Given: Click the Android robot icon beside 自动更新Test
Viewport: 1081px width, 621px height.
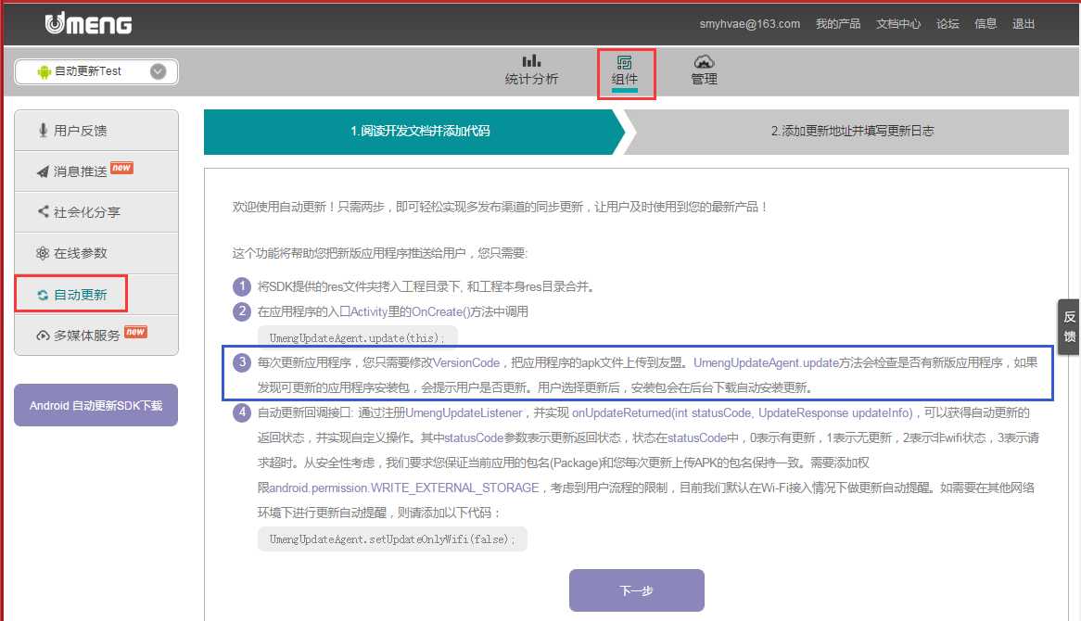Looking at the screenshot, I should point(45,71).
